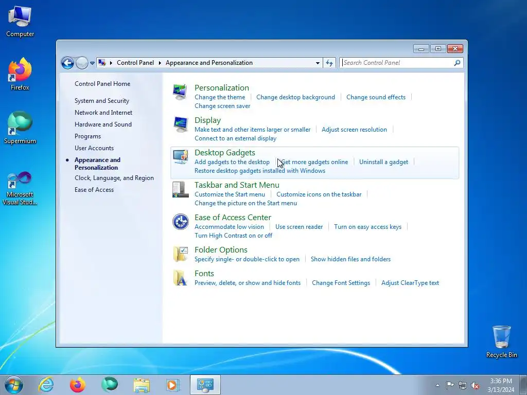This screenshot has width=527, height=395.
Task: Open the Windows Start button
Action: 14,385
